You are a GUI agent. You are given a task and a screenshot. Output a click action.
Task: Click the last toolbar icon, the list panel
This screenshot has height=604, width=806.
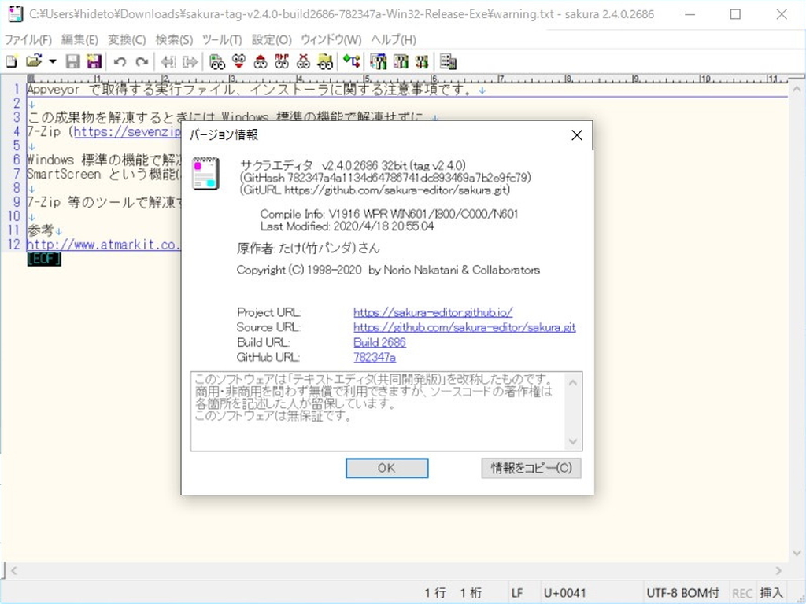coord(448,62)
